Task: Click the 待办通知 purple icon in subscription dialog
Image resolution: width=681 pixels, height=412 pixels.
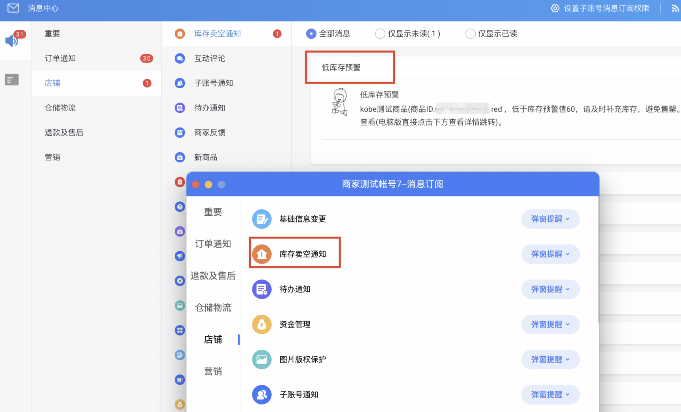Action: click(x=262, y=289)
